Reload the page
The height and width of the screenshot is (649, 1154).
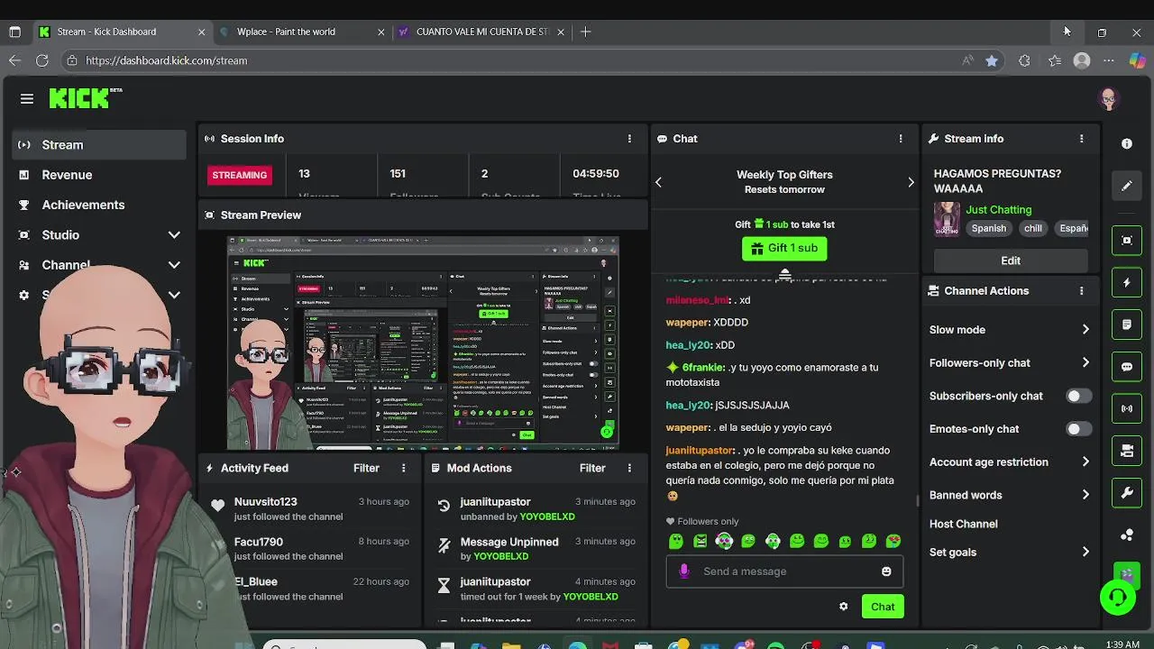click(x=42, y=60)
